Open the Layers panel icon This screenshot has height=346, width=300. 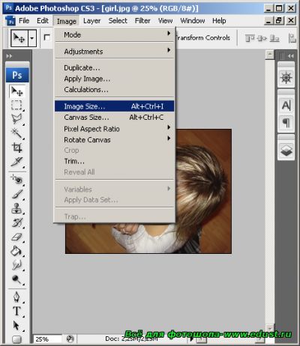pyautogui.click(x=286, y=151)
